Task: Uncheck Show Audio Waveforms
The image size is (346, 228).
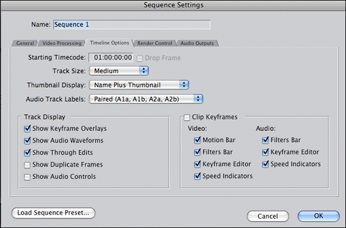Action: 27,141
